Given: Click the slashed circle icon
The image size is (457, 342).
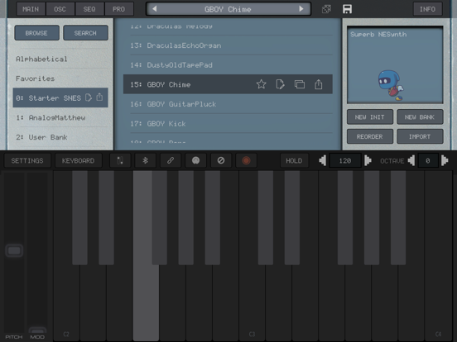Looking at the screenshot, I should [221, 160].
